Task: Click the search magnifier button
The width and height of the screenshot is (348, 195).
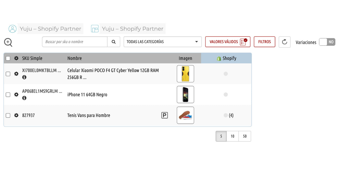Action: (x=113, y=42)
